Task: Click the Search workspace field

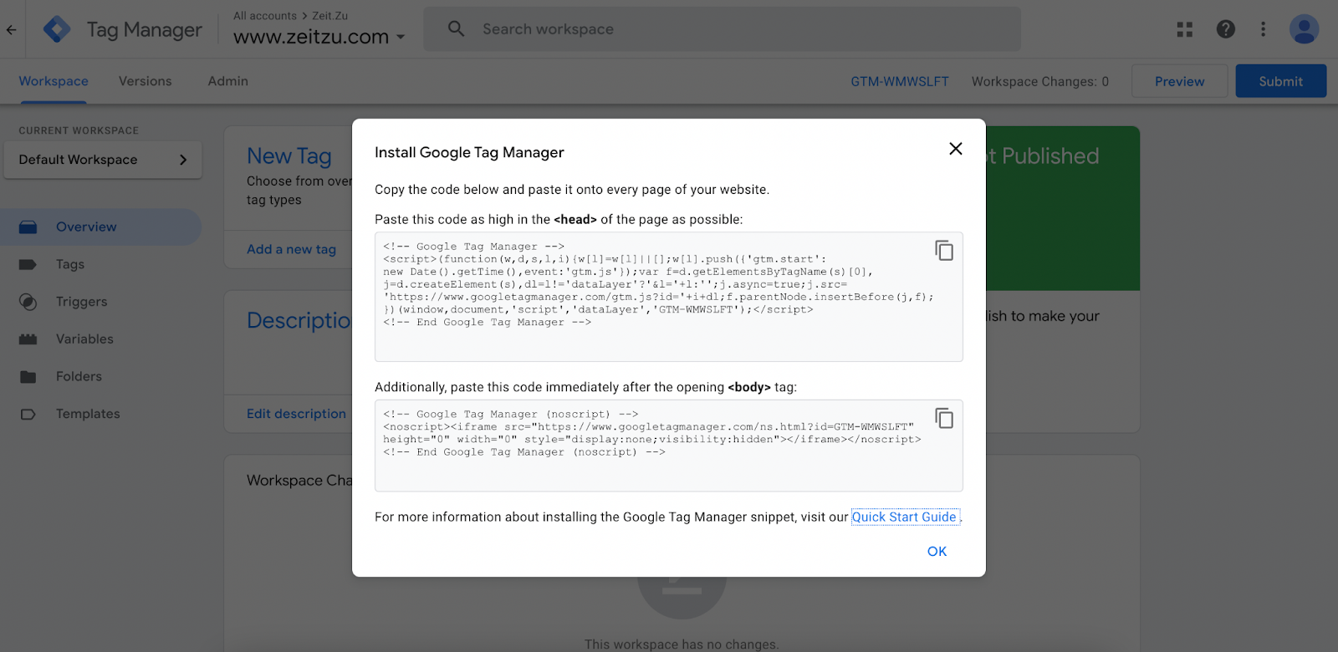Action: click(x=722, y=29)
